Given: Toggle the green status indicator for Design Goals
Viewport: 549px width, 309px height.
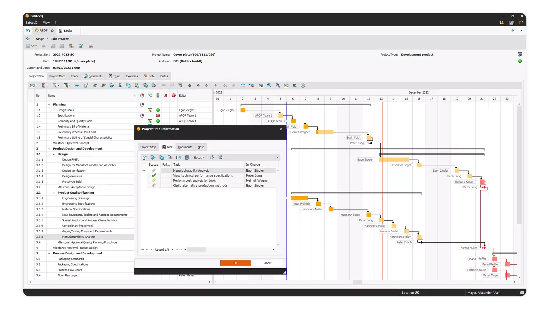Looking at the screenshot, I should tap(158, 110).
